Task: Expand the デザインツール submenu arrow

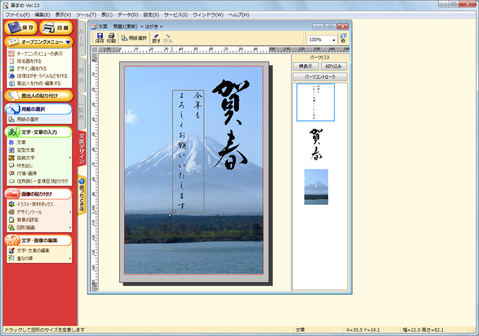Action: [70, 212]
